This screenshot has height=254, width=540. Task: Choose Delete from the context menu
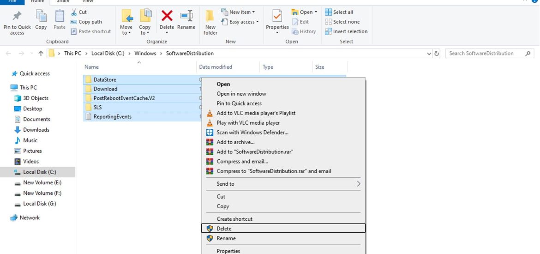[283, 229]
